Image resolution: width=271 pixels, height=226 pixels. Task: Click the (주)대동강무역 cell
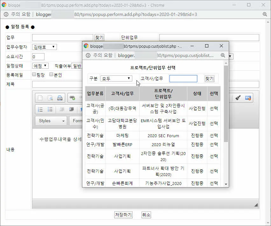pyautogui.click(x=122, y=109)
